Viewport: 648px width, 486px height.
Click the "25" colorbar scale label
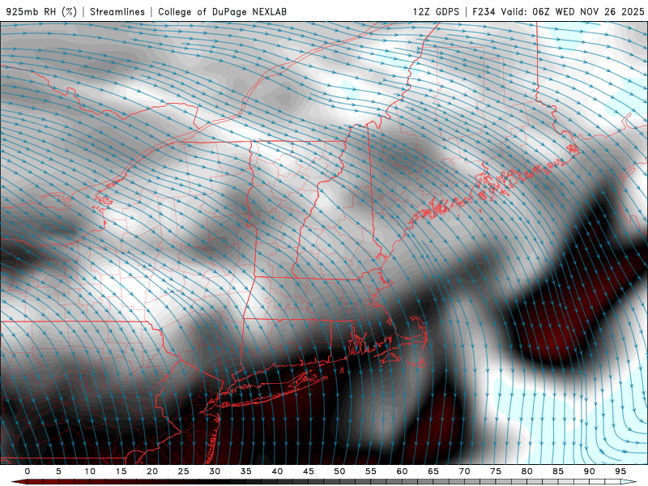click(184, 471)
